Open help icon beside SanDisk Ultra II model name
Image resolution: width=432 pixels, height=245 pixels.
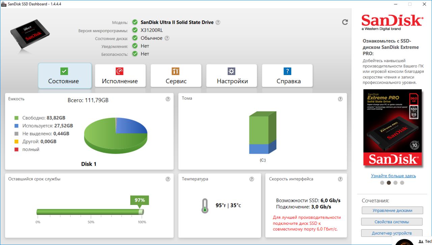coord(218,22)
